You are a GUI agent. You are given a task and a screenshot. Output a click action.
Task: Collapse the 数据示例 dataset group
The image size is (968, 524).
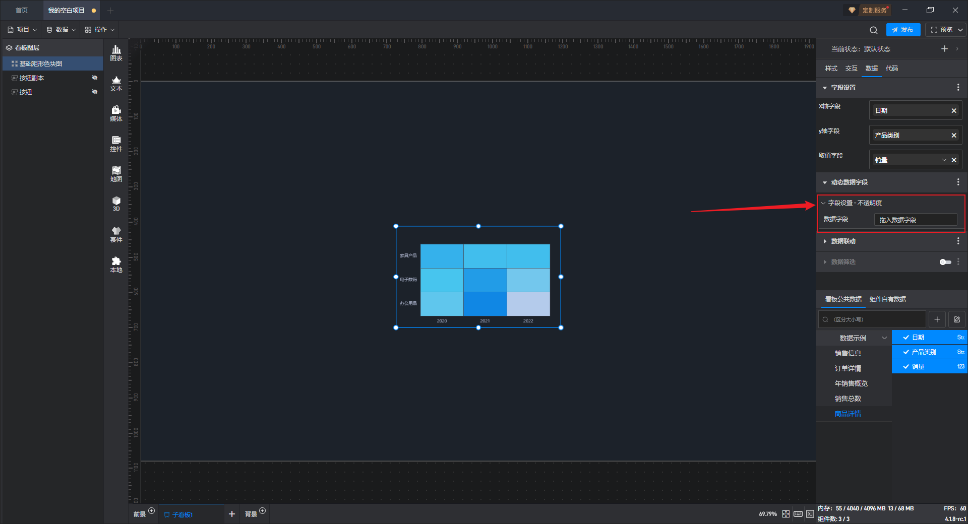884,338
